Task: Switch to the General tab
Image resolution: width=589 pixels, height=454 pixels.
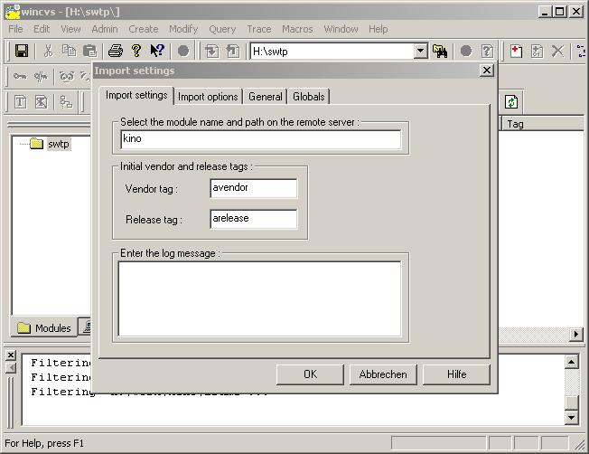Action: [x=266, y=97]
